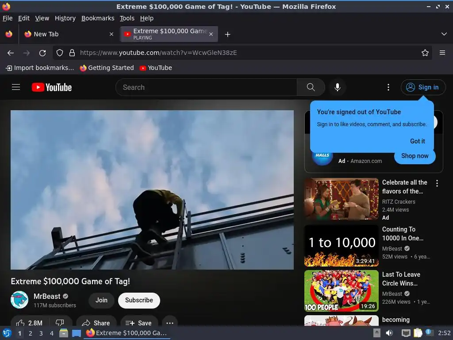
Task: Switch to the New Tab tab
Action: click(68, 34)
